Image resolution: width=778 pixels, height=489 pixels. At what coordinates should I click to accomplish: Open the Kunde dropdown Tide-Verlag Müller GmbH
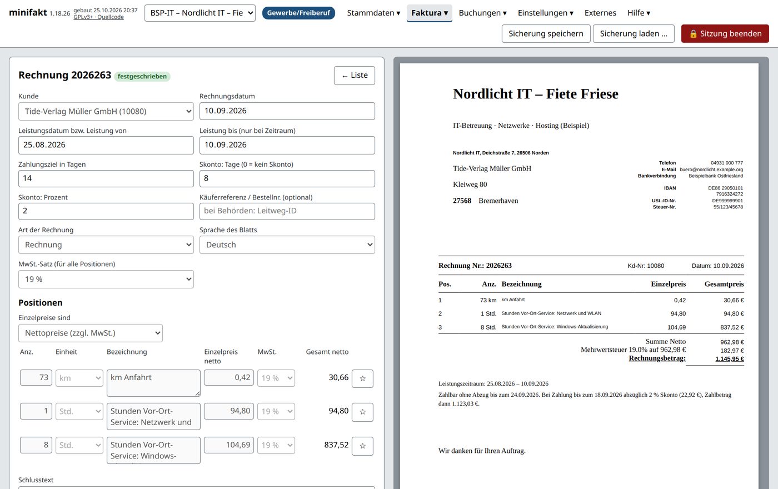pyautogui.click(x=106, y=111)
